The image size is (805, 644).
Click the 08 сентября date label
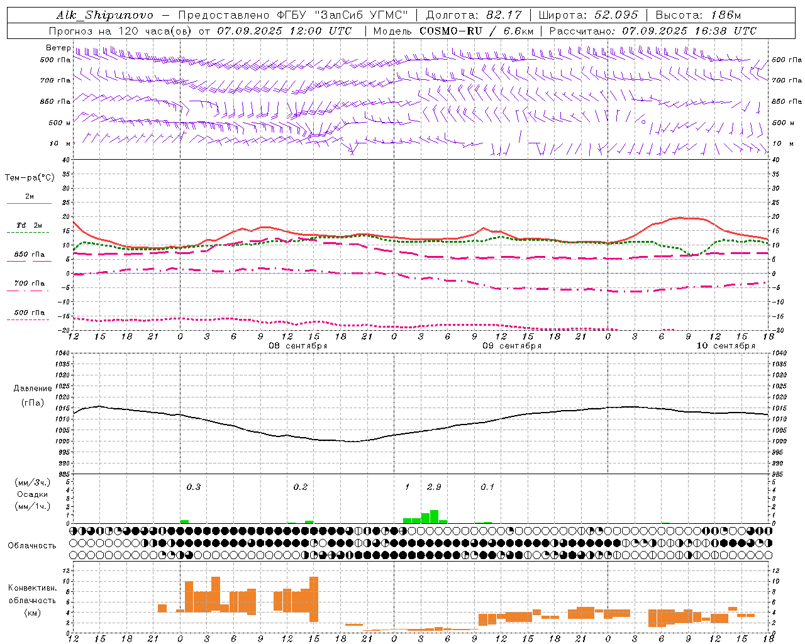[x=298, y=346]
